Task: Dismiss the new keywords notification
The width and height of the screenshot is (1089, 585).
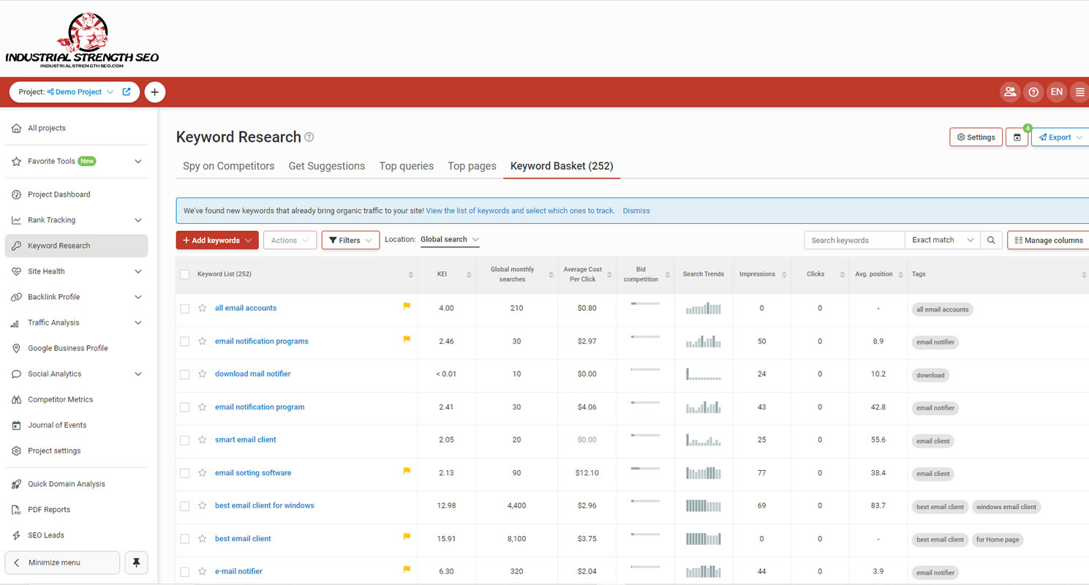Action: coord(636,211)
